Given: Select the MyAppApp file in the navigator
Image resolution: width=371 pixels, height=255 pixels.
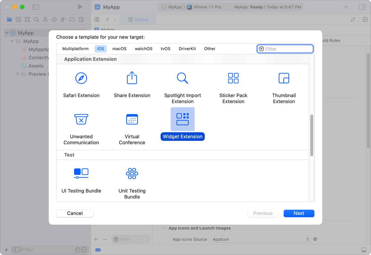Looking at the screenshot, I should coord(35,49).
